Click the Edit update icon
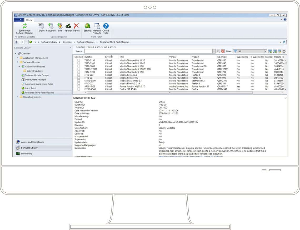Viewport: 300px width, 230px height. pyautogui.click(x=60, y=26)
